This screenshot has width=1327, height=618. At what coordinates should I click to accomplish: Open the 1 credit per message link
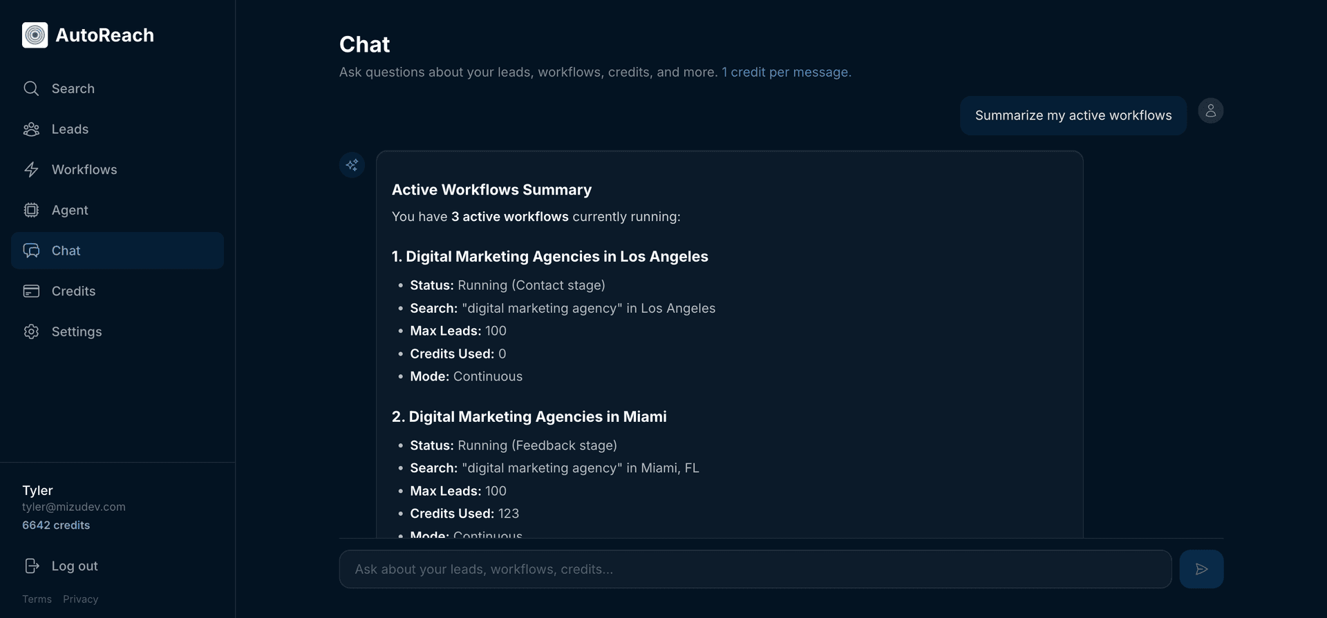786,72
